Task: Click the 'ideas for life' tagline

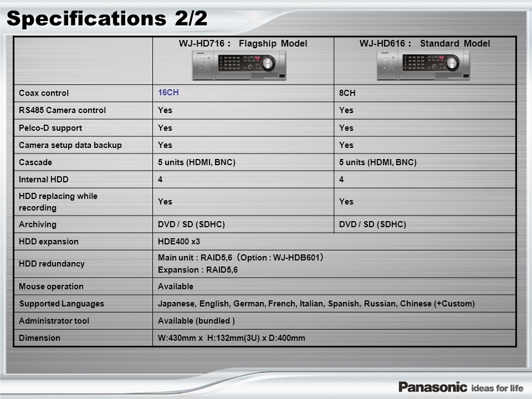Action: point(498,388)
